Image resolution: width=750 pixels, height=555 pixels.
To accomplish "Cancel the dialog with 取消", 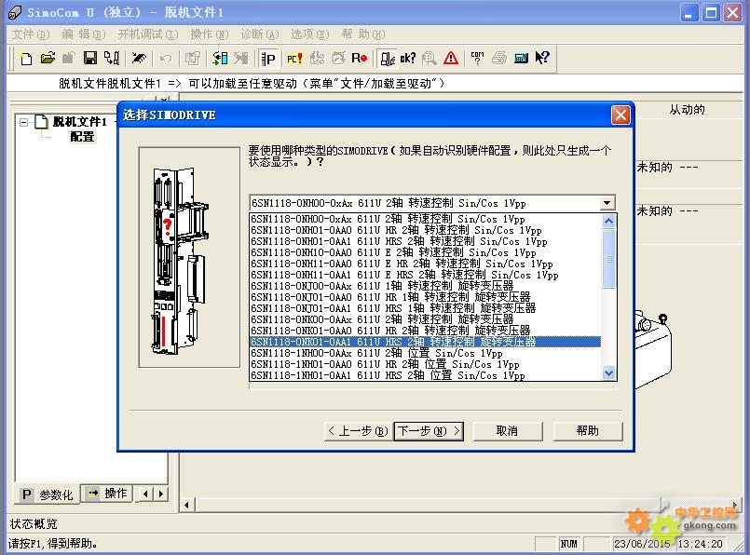I will point(508,431).
